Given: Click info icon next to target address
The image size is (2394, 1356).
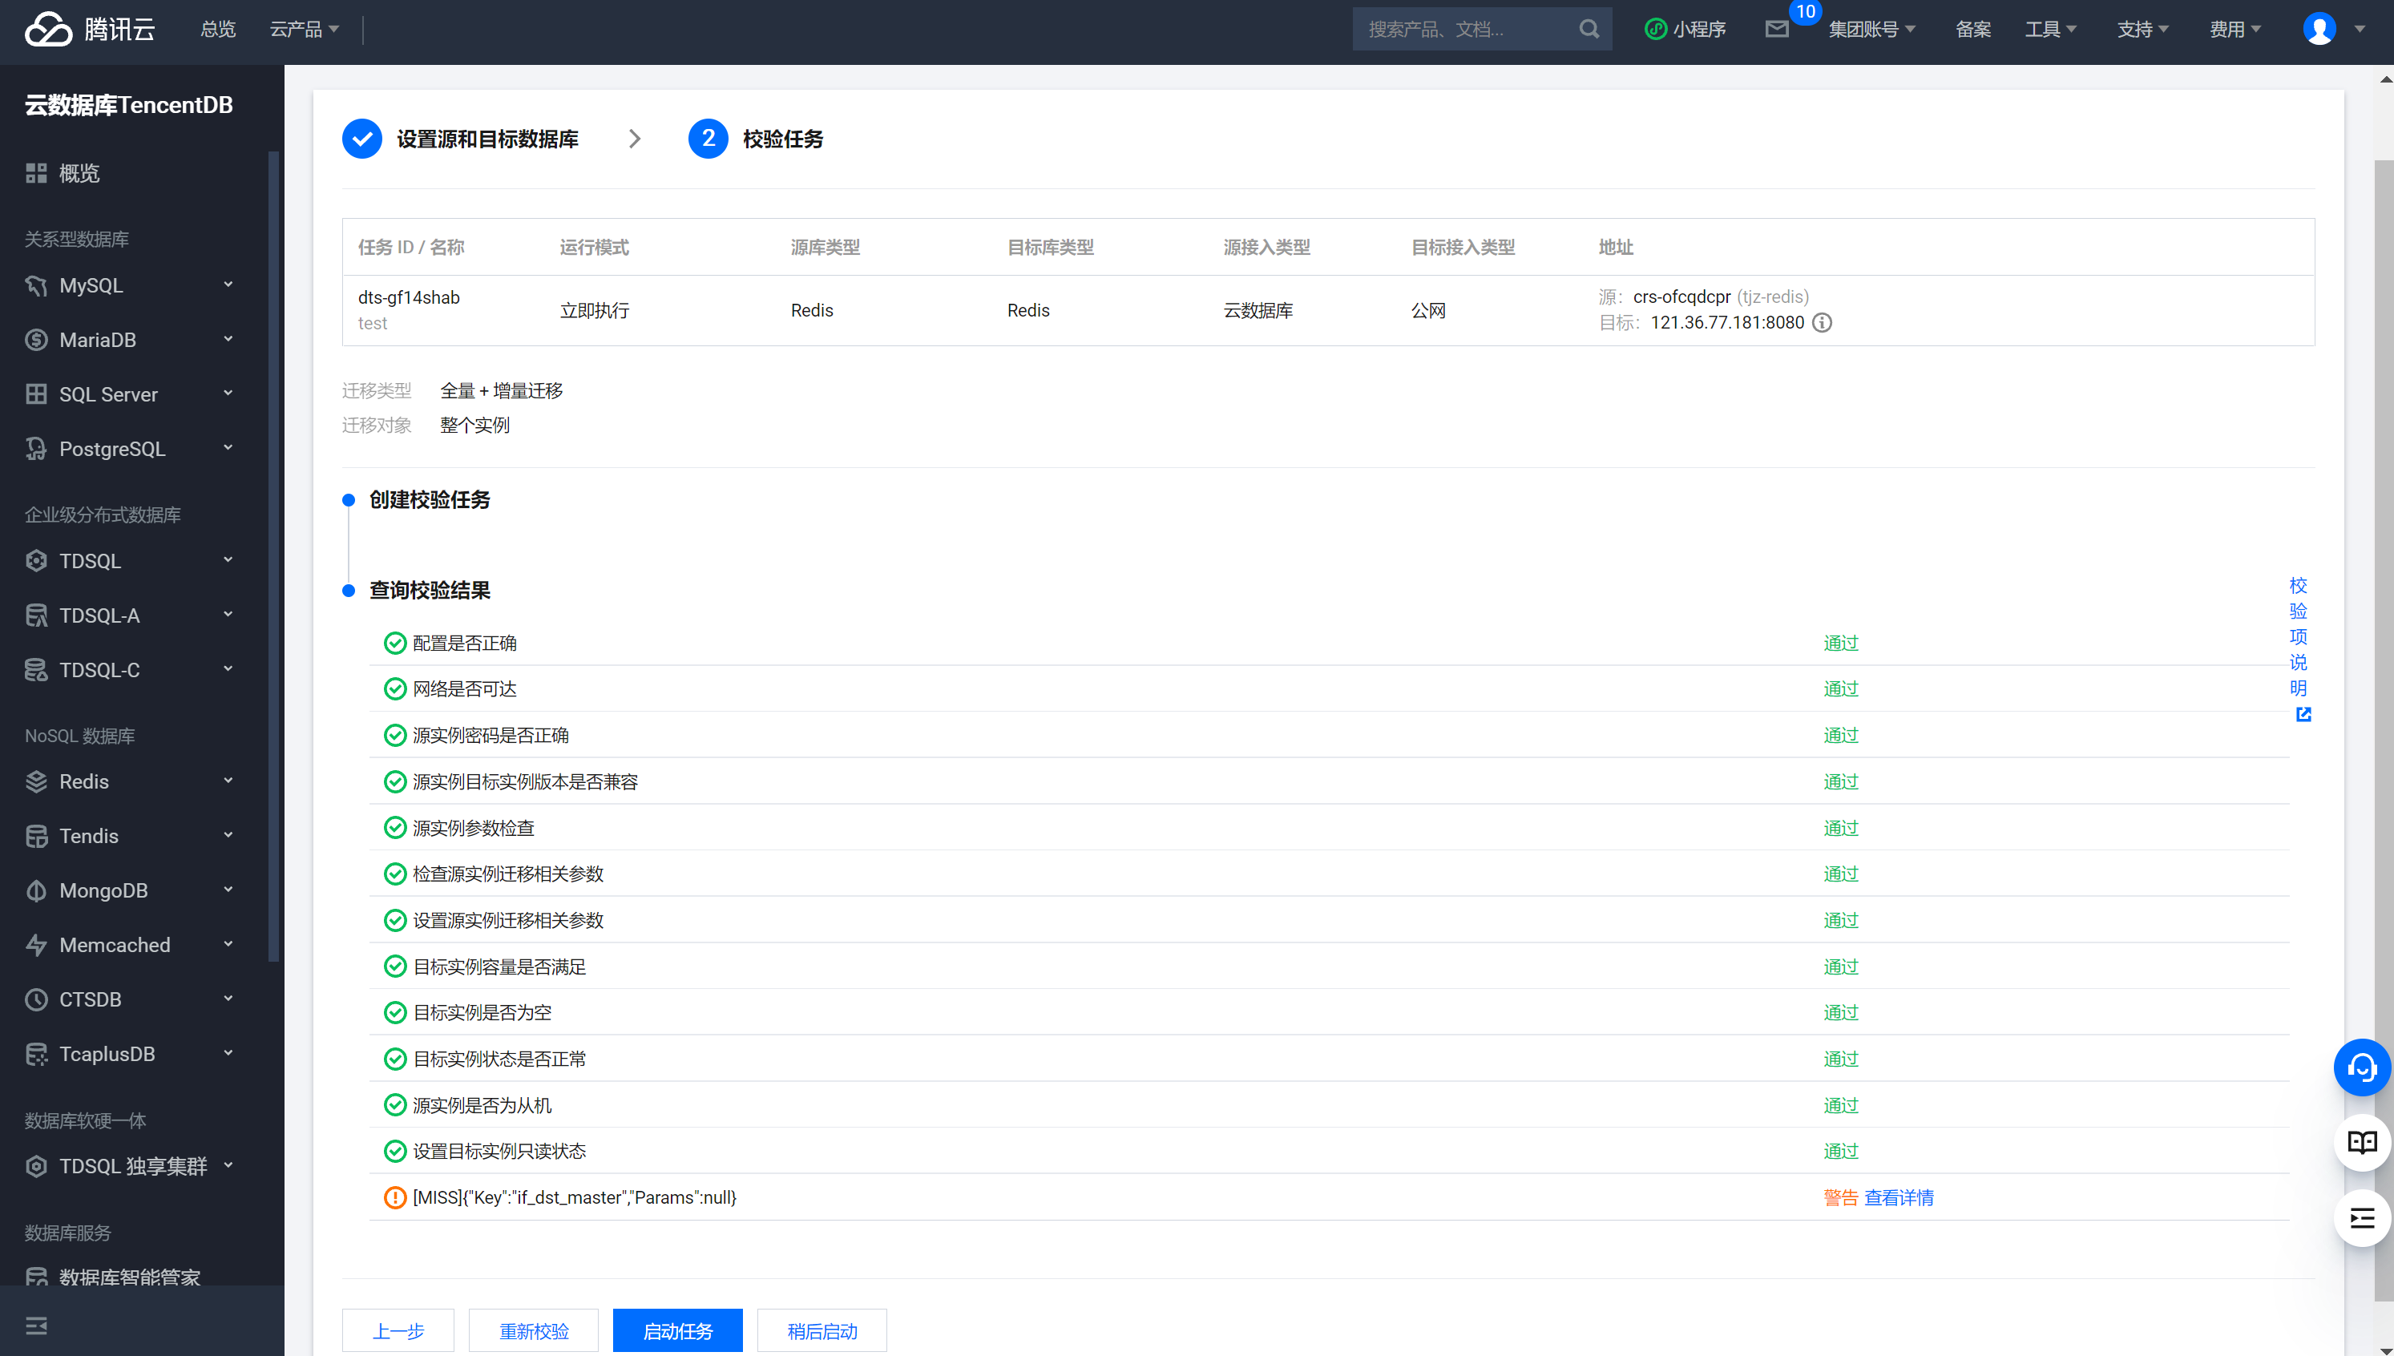Looking at the screenshot, I should point(1823,323).
